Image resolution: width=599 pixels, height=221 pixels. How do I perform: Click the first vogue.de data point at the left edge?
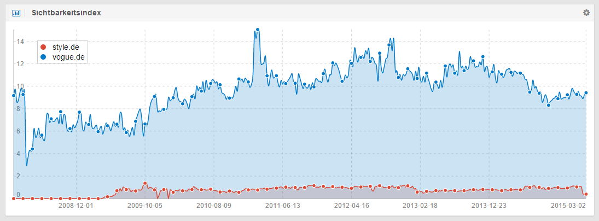[14, 96]
